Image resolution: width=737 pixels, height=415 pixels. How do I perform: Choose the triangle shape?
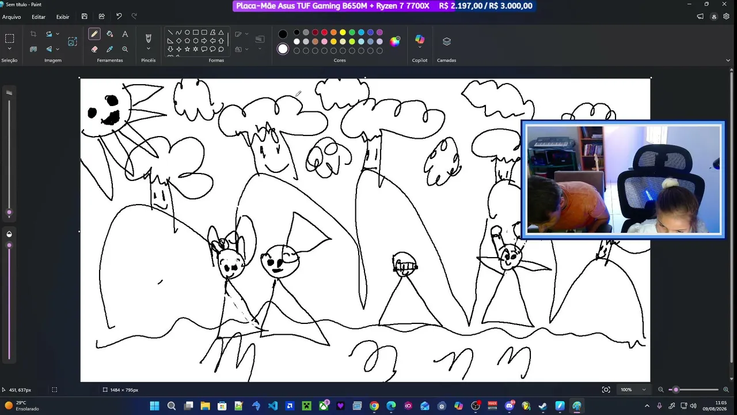[221, 32]
